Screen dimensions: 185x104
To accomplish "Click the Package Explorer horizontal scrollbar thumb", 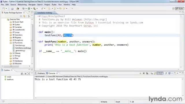I will 11,66.
